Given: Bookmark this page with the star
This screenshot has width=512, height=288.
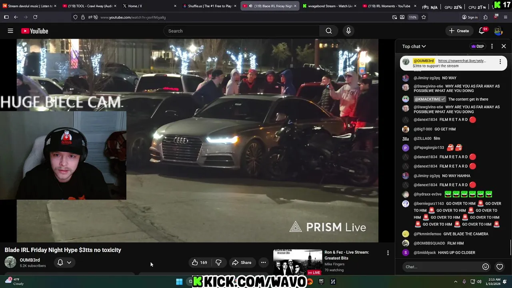Looking at the screenshot, I should 424,17.
